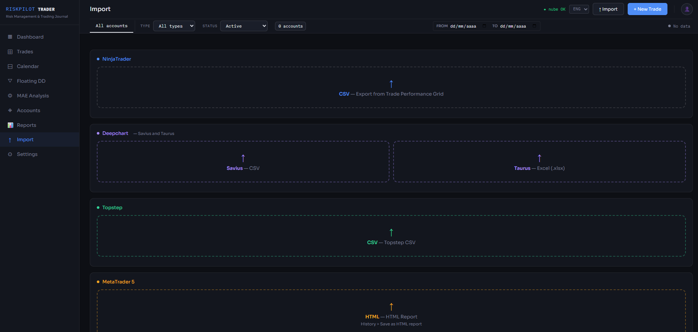This screenshot has width=698, height=332.
Task: Click the user profile avatar icon
Action: point(687,9)
